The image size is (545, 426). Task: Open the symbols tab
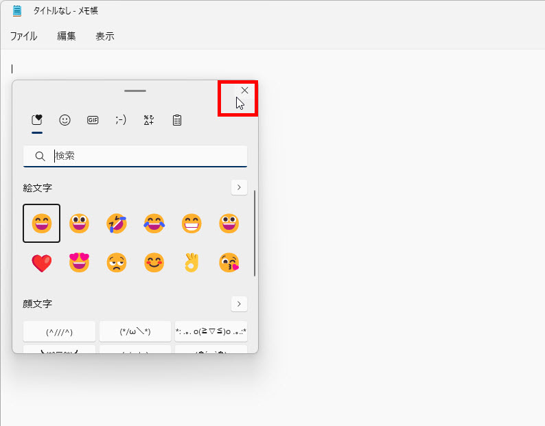pos(149,120)
